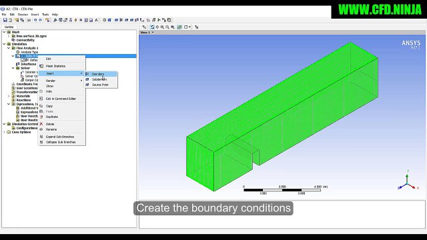
Task: Click the Mesh node icon in outline
Action: point(9,32)
